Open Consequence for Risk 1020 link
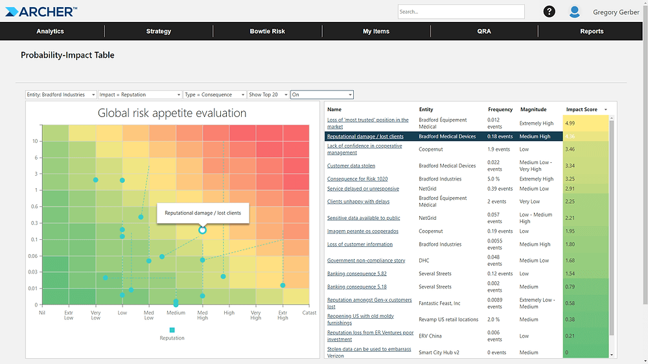The height and width of the screenshot is (364, 648). [x=357, y=179]
